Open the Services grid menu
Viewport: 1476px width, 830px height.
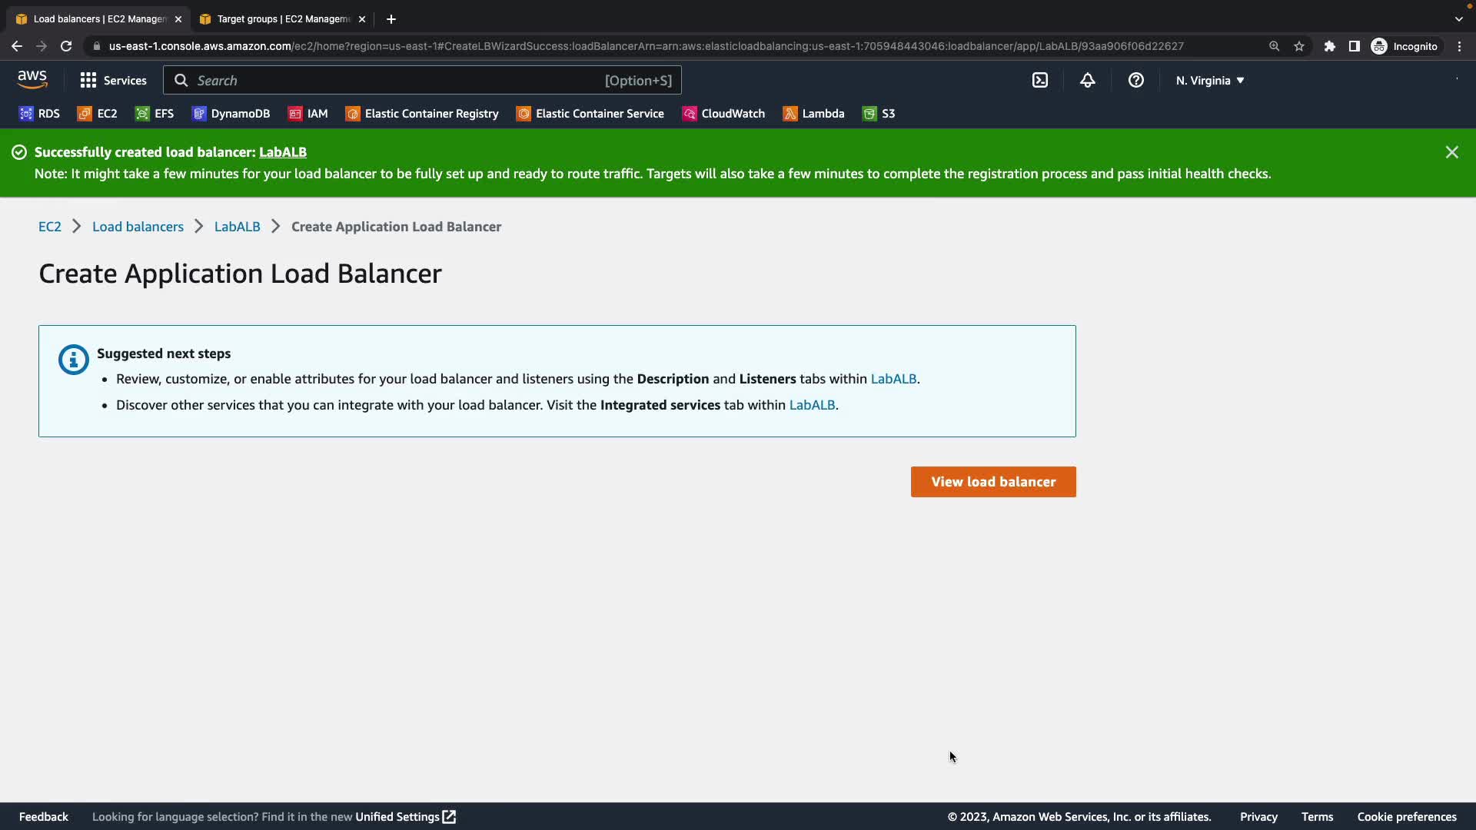[x=113, y=80]
